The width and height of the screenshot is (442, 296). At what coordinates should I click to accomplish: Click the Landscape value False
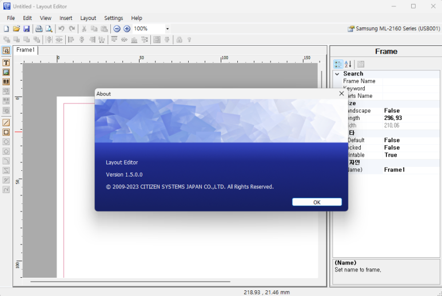click(x=392, y=111)
